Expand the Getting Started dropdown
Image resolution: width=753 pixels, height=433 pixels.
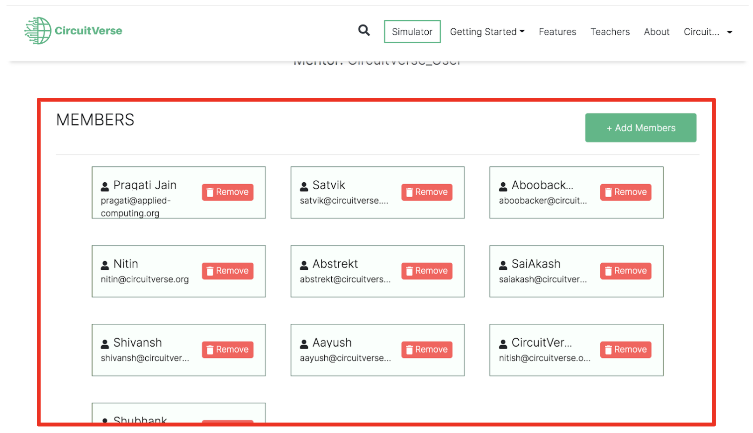pos(487,32)
